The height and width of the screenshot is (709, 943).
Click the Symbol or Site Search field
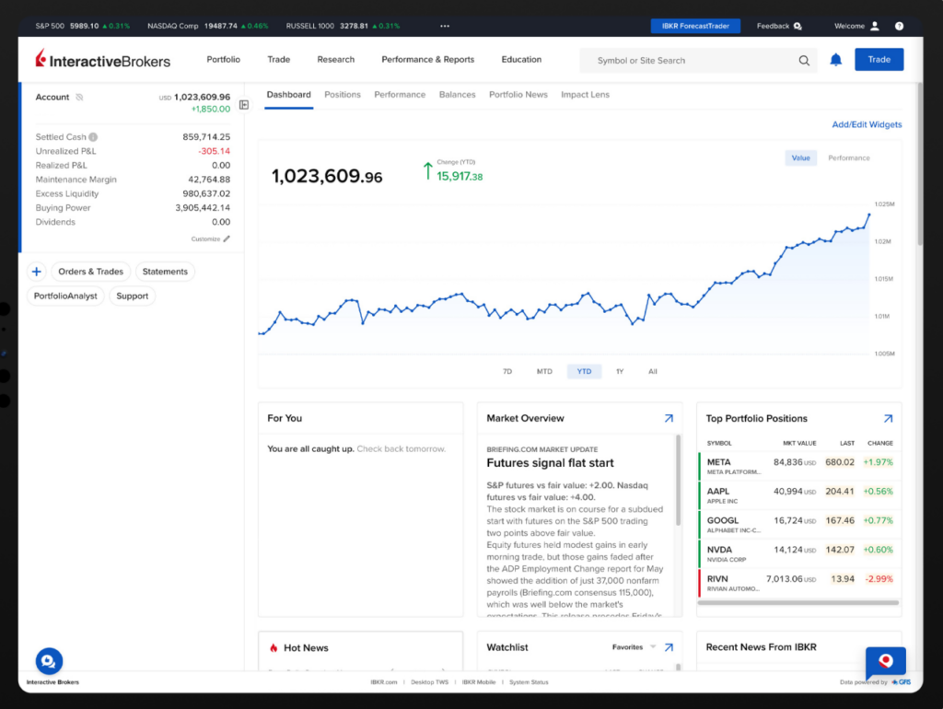(x=698, y=60)
